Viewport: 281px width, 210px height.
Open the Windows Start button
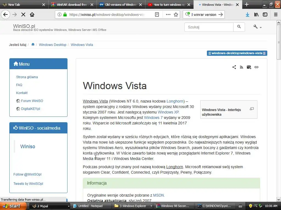tap(13, 206)
